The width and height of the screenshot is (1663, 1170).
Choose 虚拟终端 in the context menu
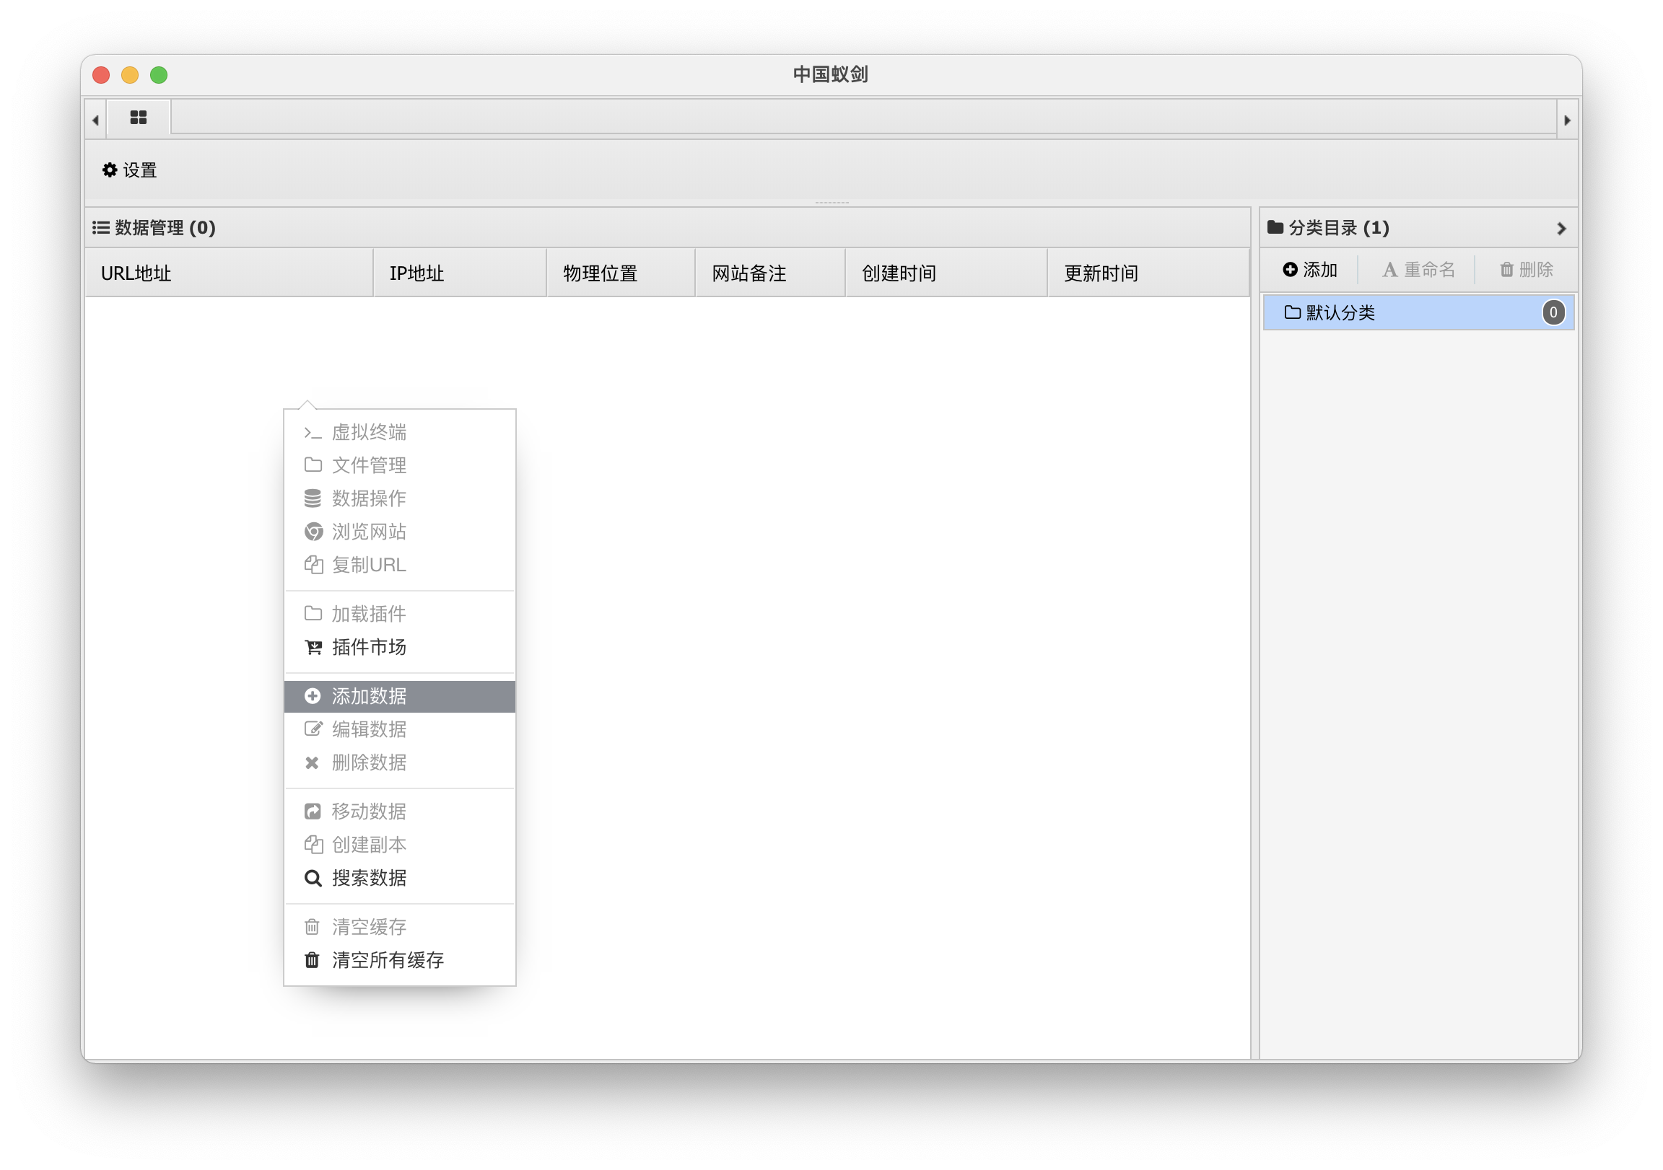(x=400, y=432)
